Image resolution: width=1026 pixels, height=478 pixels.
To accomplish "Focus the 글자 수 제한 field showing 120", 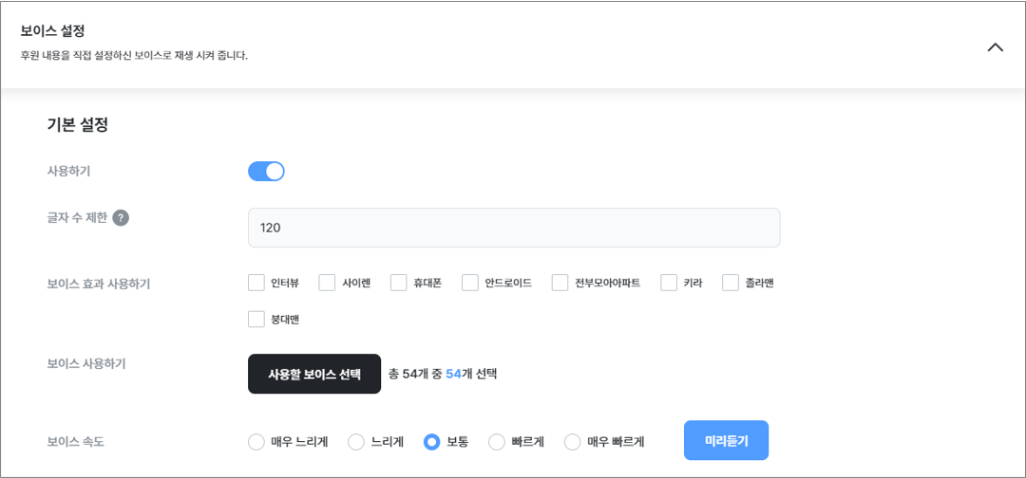I will (514, 228).
